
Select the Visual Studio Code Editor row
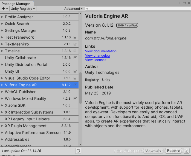tap(39, 78)
